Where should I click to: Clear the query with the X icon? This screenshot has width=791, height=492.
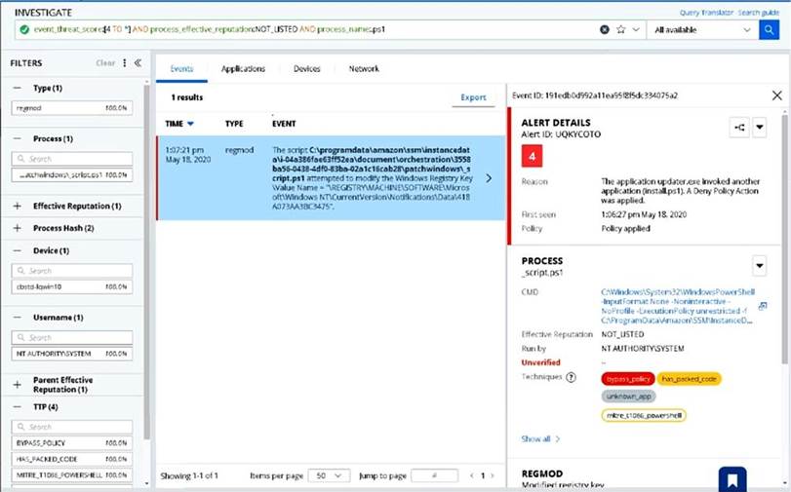pyautogui.click(x=604, y=30)
